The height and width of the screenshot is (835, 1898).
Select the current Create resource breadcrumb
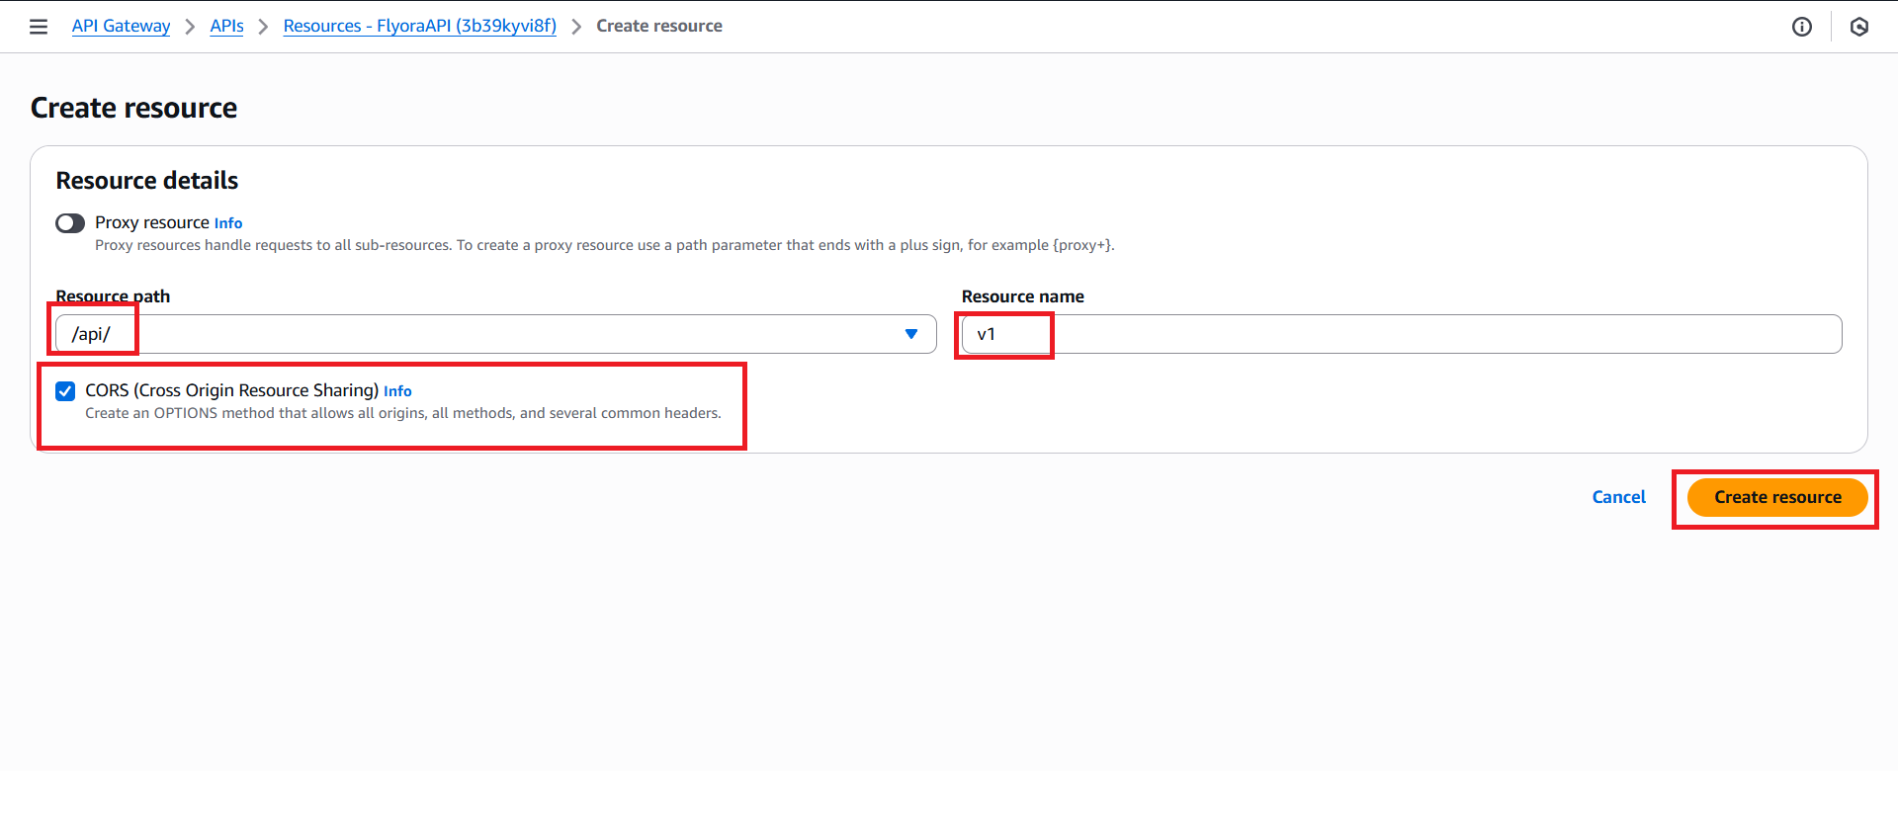[x=658, y=27]
